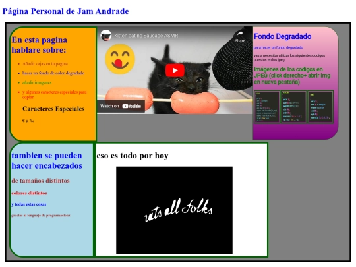Click 'hacer un fondo de color degradado' item
The image size is (356, 267).
(x=53, y=73)
